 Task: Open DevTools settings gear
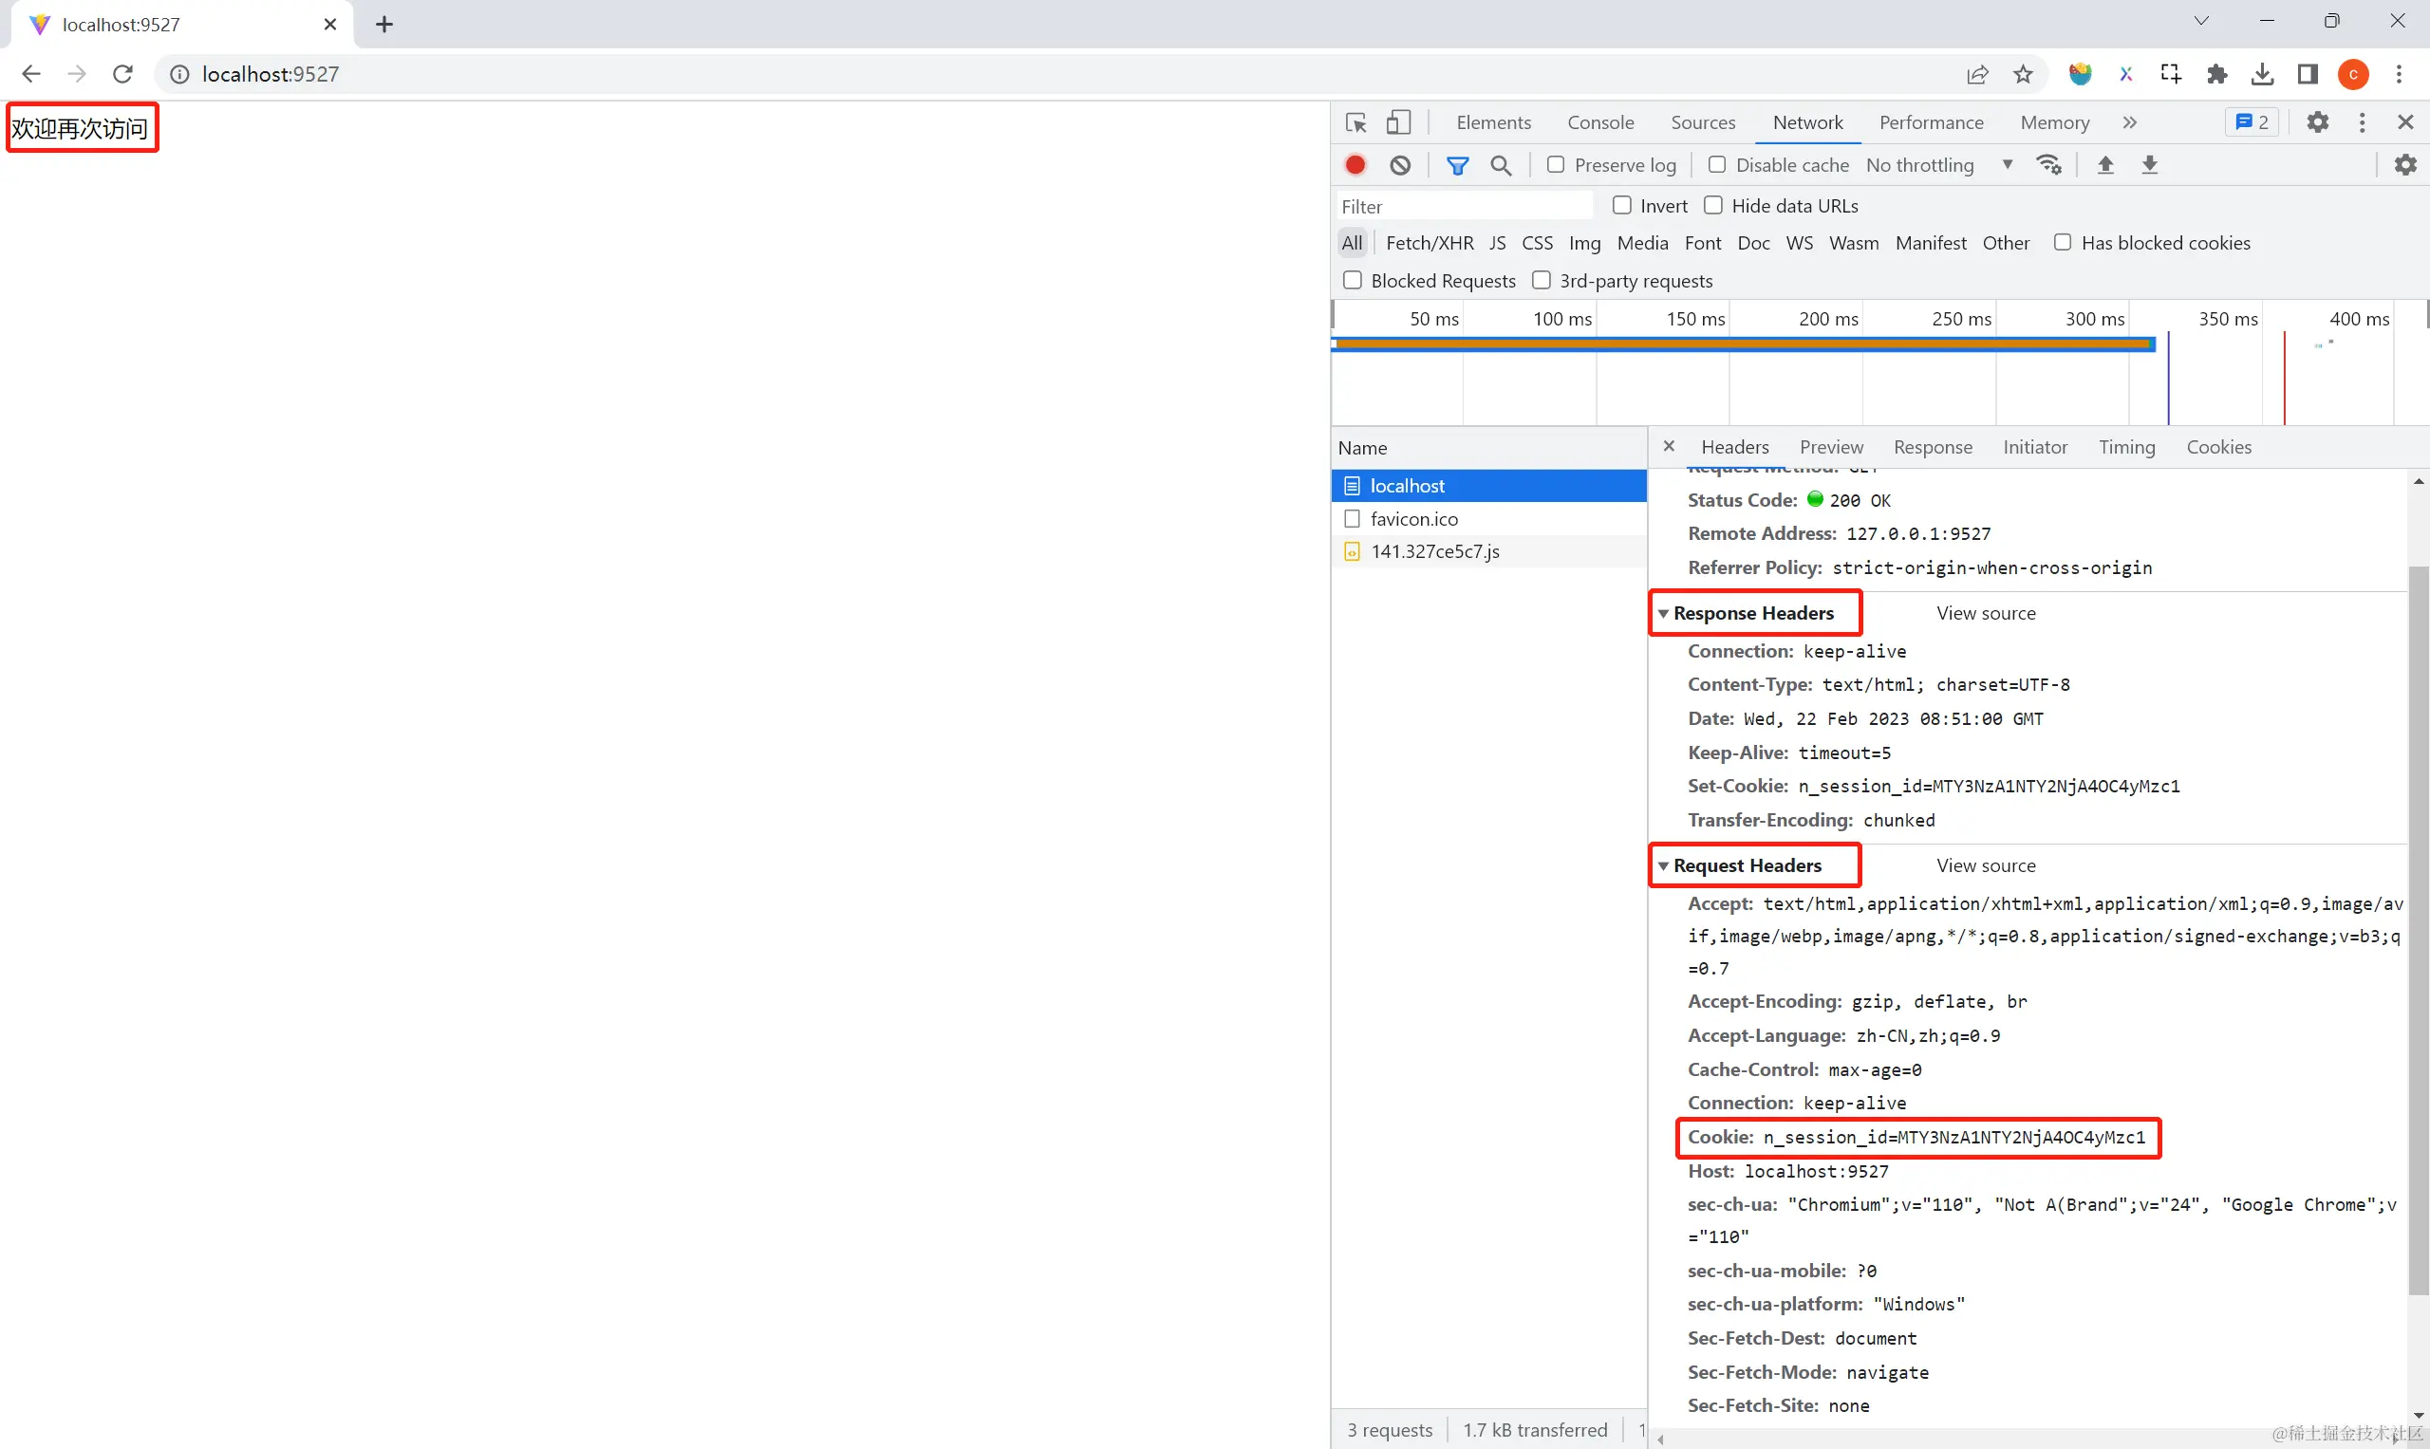coord(2317,122)
